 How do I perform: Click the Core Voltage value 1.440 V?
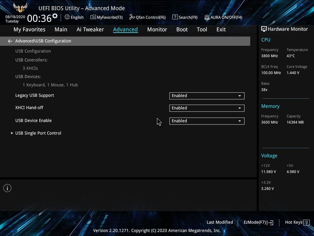coord(293,73)
